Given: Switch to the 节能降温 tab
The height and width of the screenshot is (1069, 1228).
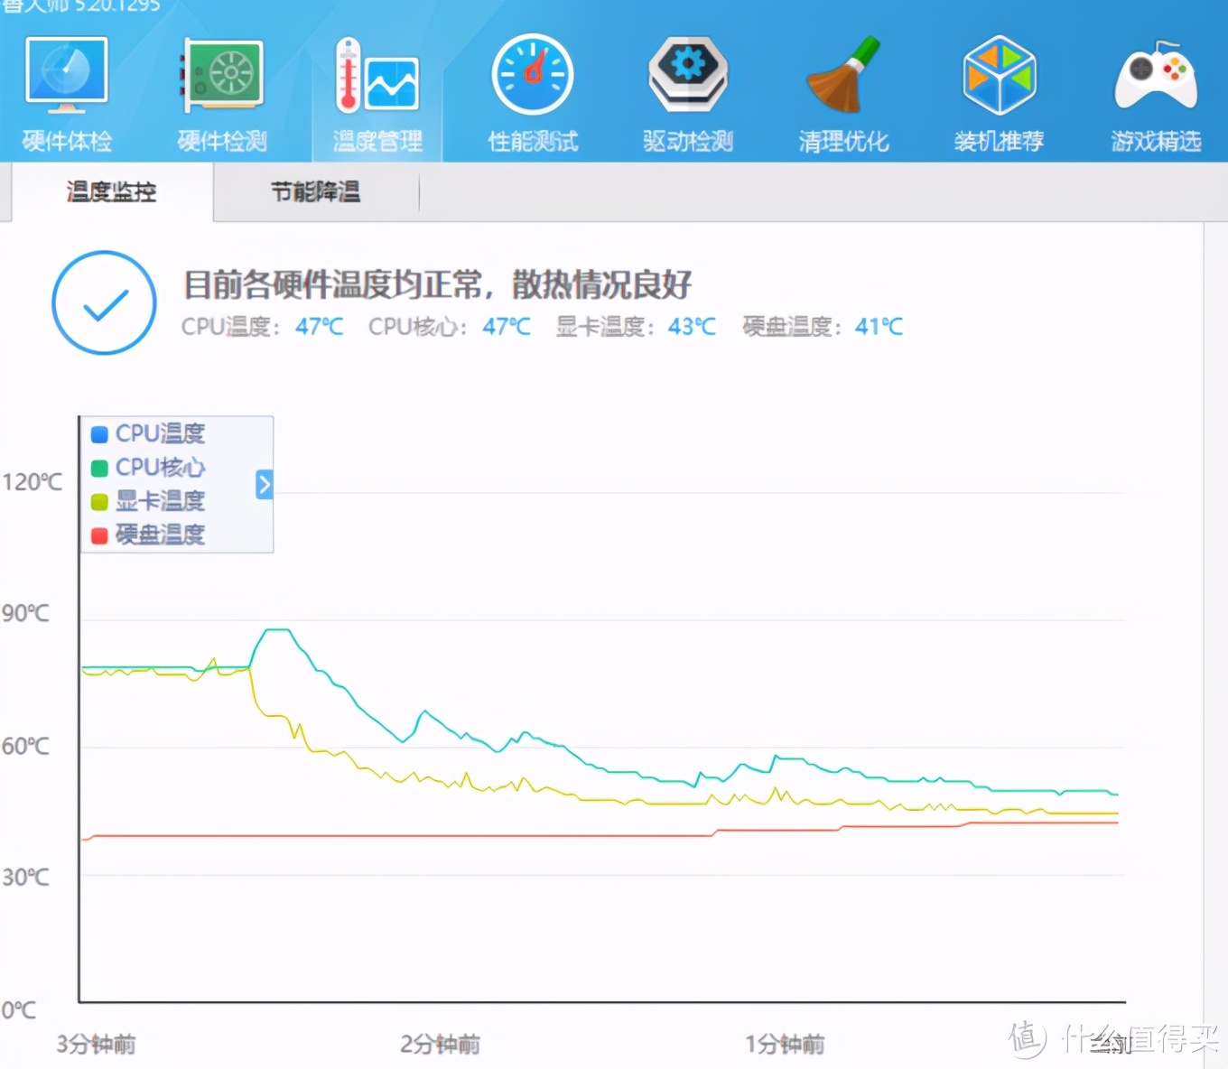Looking at the screenshot, I should [316, 191].
